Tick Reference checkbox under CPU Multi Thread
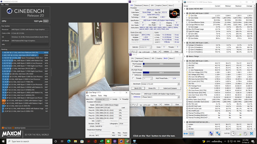 (x=133, y=75)
